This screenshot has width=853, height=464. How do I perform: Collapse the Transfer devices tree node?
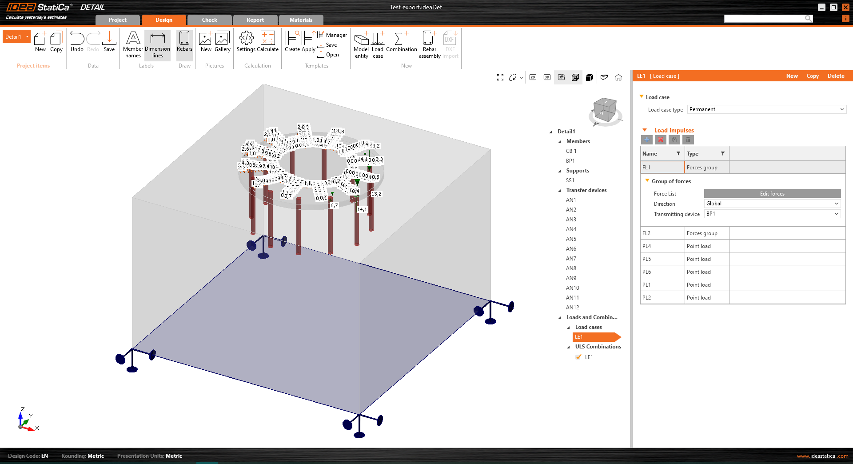coord(560,191)
